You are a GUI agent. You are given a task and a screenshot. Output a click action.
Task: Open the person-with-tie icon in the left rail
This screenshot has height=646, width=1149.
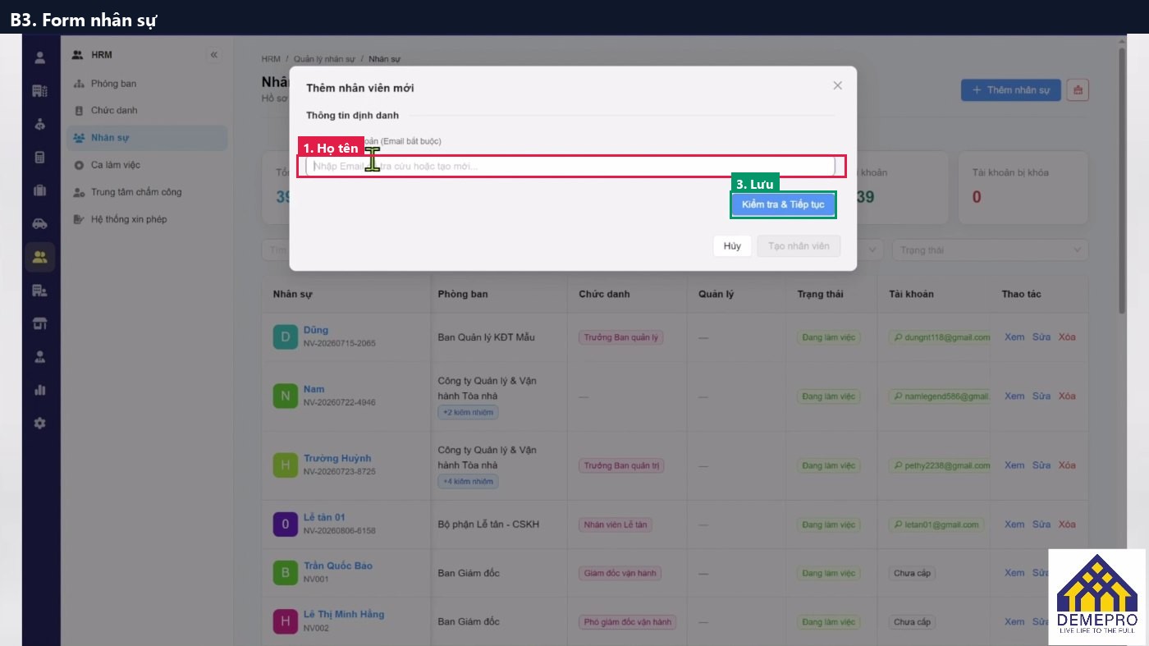coord(39,357)
